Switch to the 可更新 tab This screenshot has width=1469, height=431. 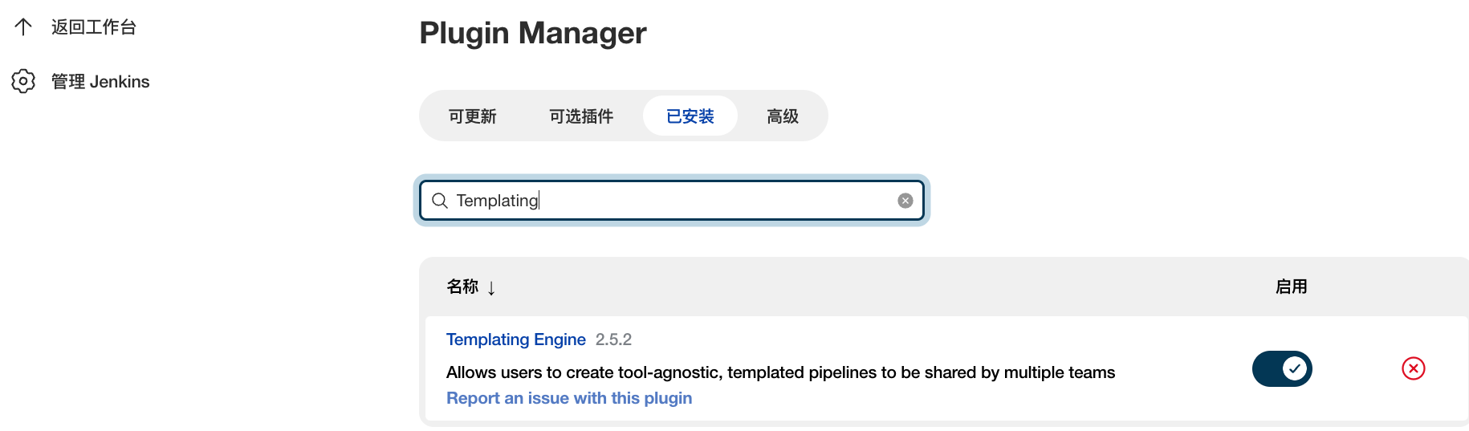tap(473, 116)
